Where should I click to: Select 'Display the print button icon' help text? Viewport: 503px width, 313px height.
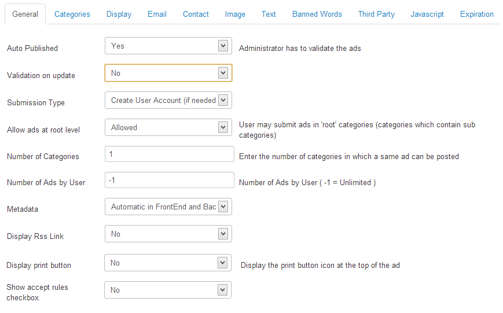coord(320,265)
